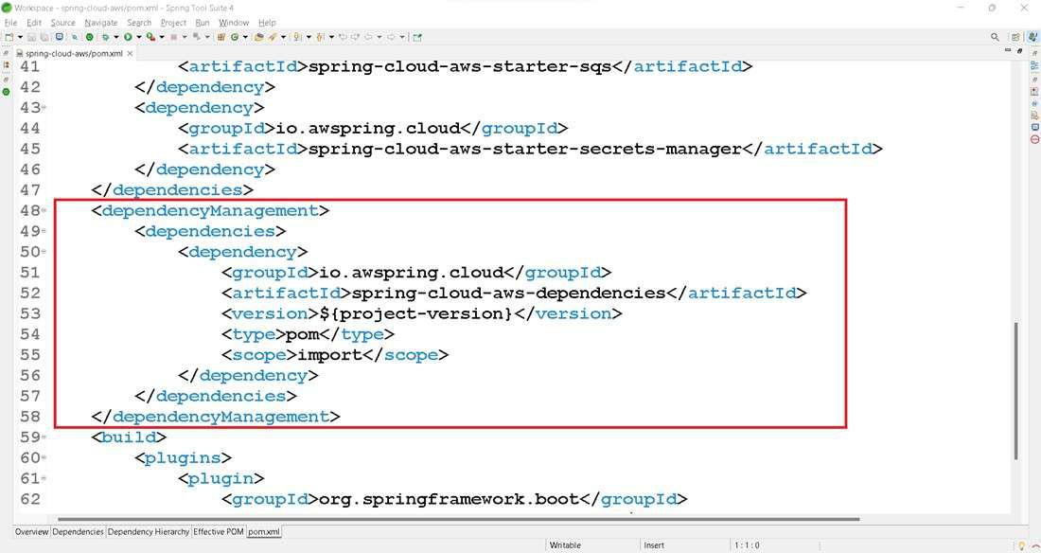Open the Navigate menu

point(101,23)
